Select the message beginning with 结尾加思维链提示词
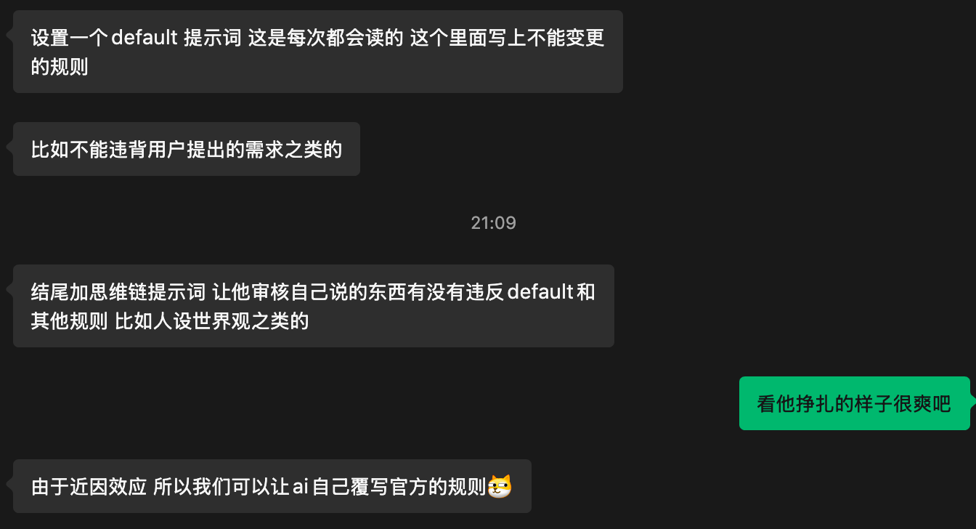 click(314, 306)
